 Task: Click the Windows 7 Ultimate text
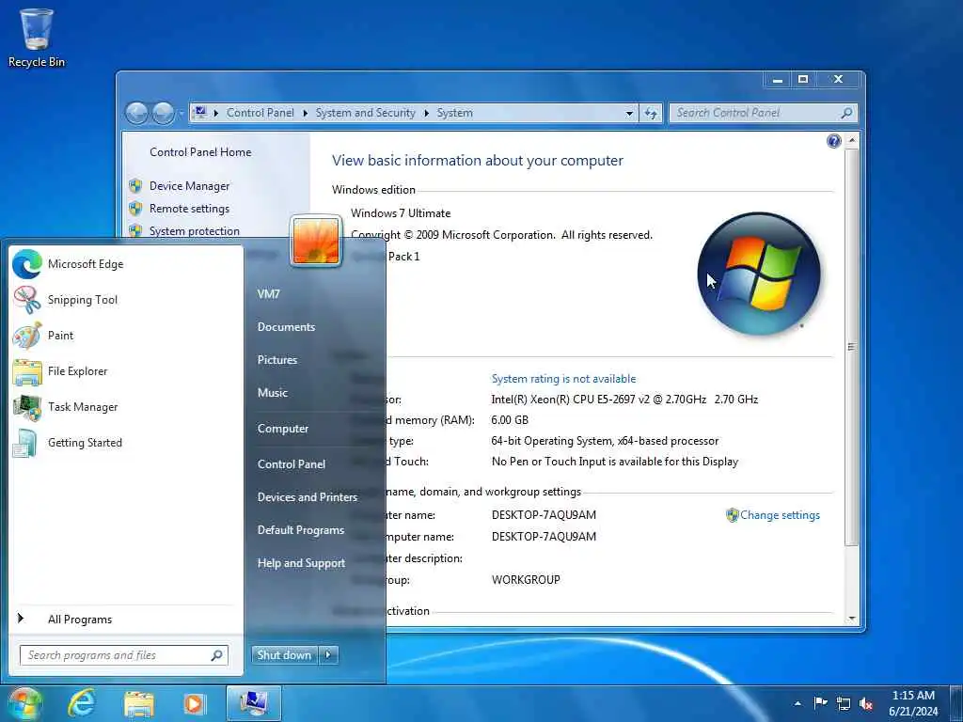[401, 213]
